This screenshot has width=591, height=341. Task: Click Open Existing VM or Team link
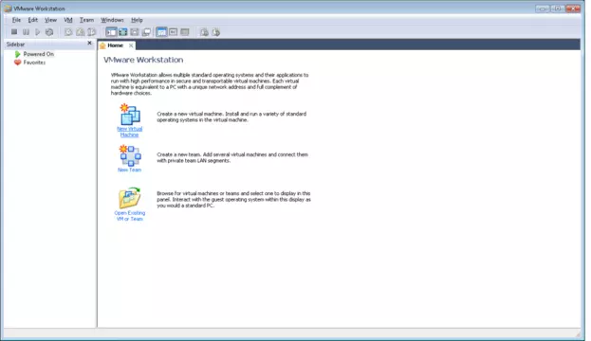[x=130, y=216]
